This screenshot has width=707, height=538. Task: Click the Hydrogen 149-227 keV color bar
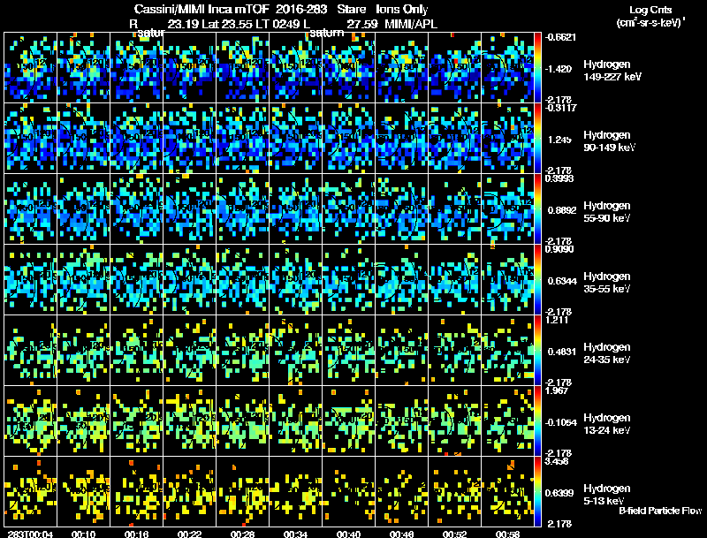click(x=537, y=68)
